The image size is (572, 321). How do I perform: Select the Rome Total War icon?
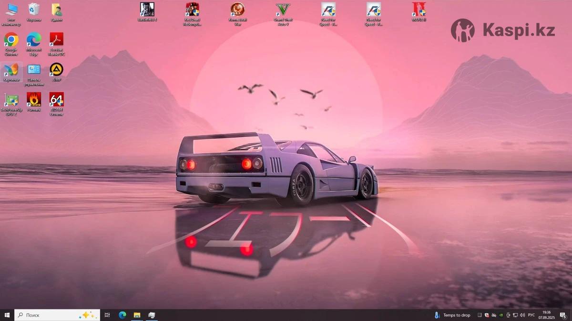click(237, 10)
